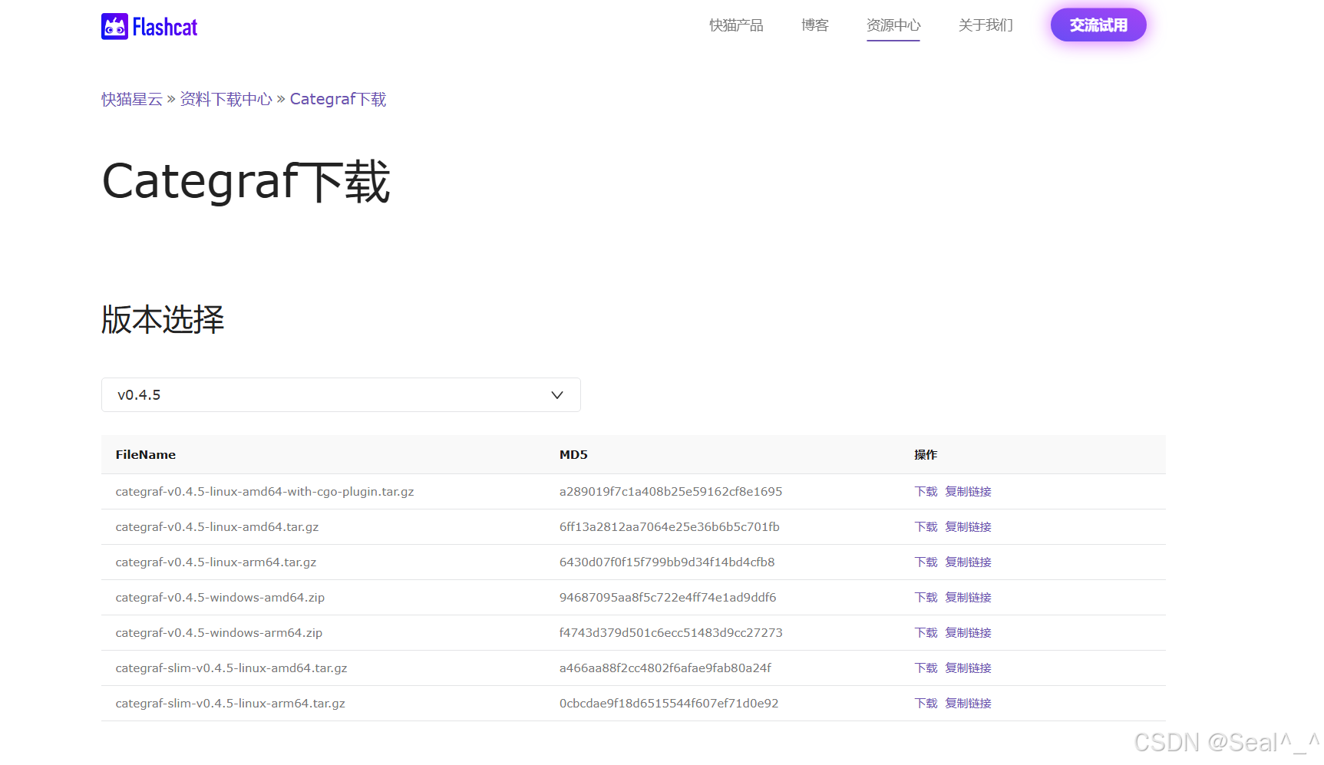Click the Flashcat logo icon
The width and height of the screenshot is (1324, 765).
coord(114,26)
